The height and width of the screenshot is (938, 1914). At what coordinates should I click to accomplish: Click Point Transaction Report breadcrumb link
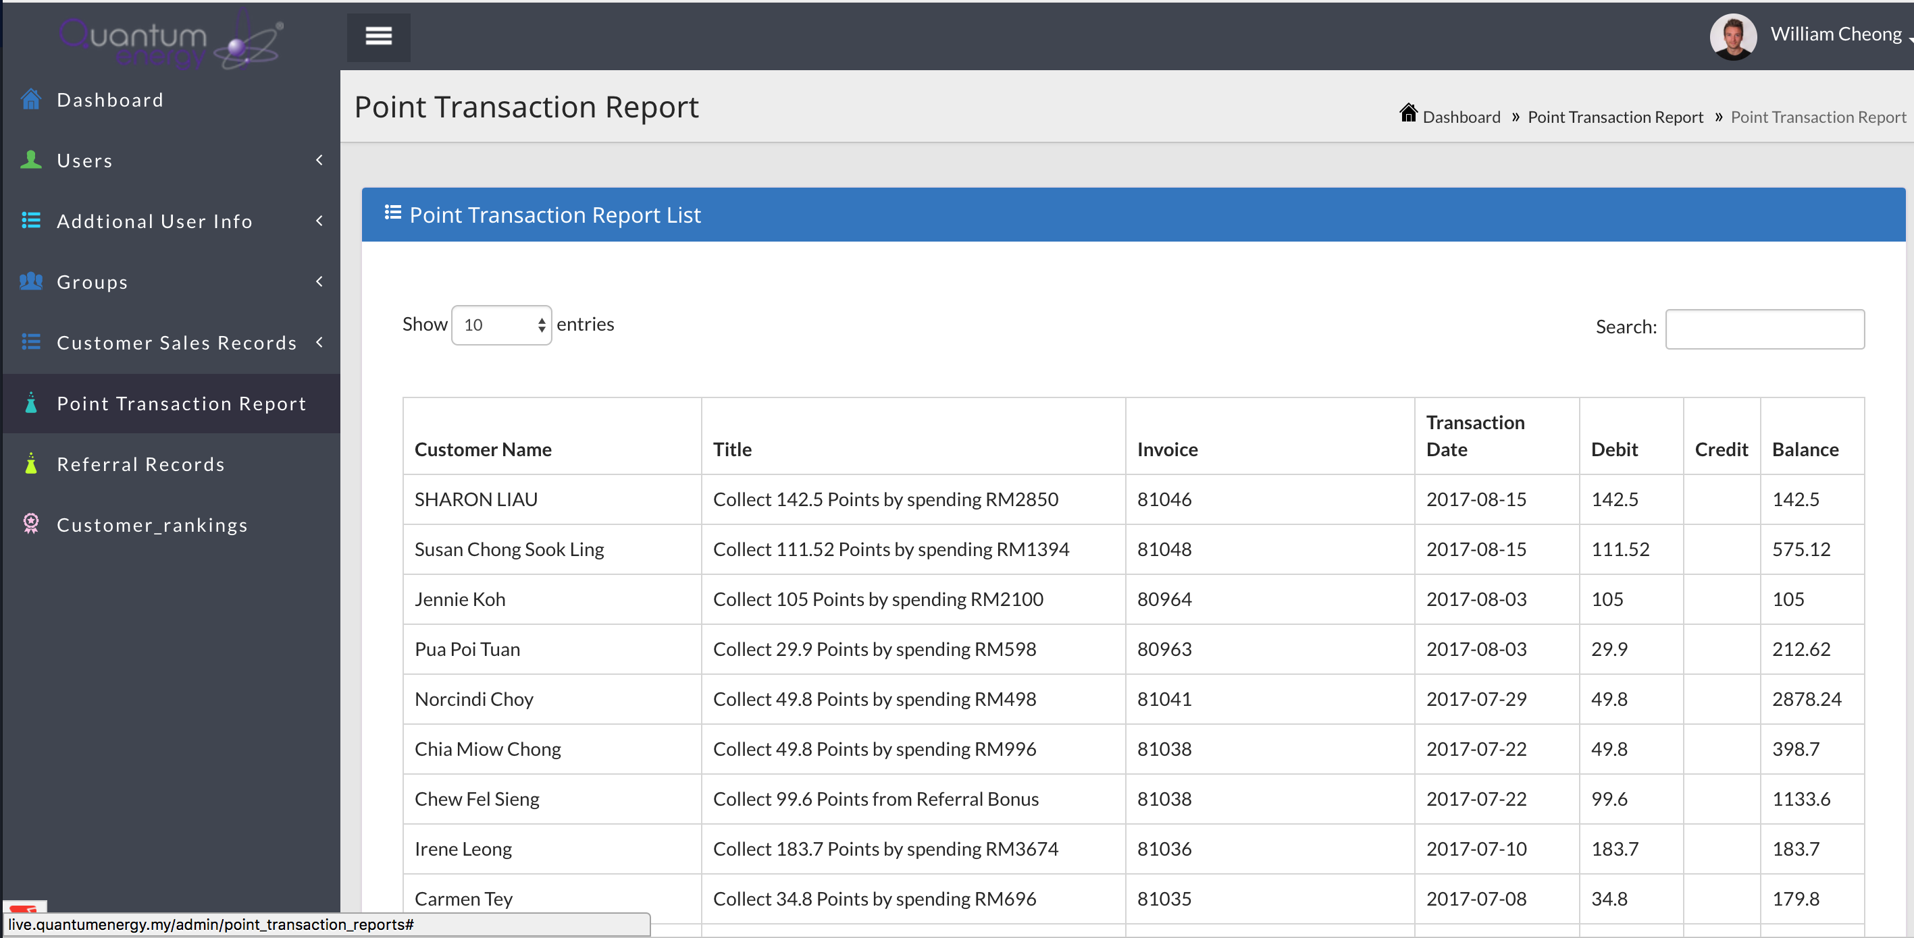[1615, 117]
